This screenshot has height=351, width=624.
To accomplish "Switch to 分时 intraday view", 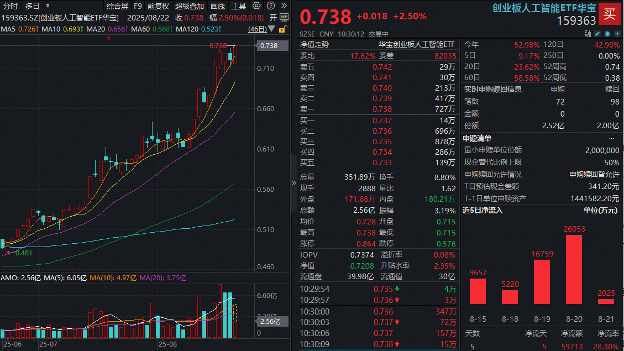I will pos(10,6).
